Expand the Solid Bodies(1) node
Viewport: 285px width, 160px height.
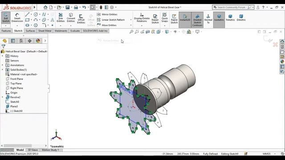tap(3, 69)
